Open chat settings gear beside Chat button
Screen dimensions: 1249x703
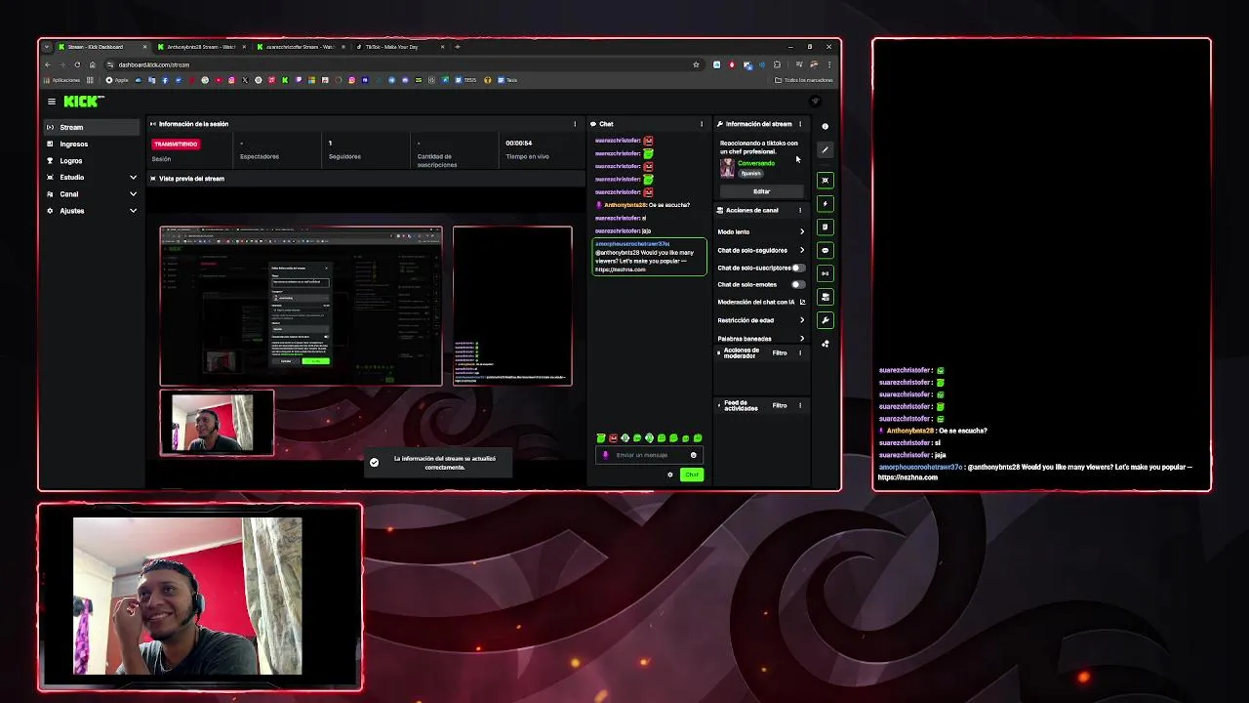670,475
